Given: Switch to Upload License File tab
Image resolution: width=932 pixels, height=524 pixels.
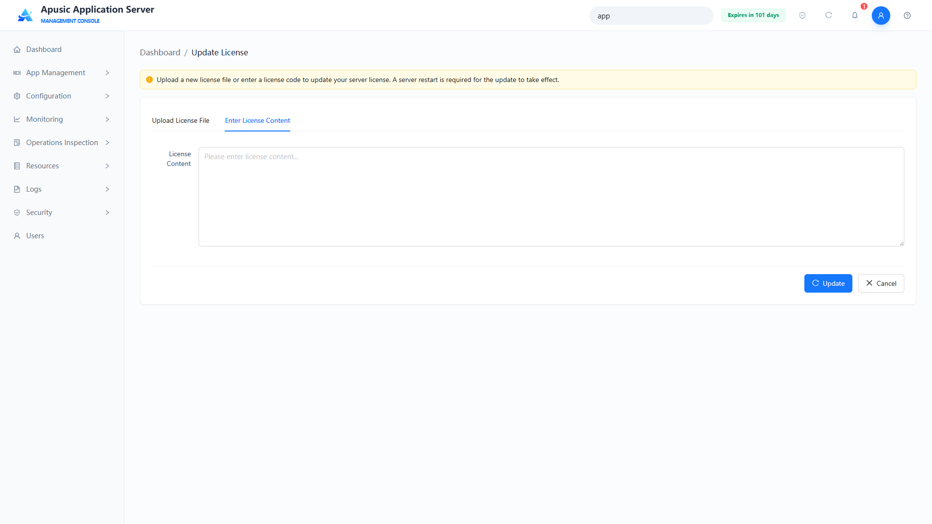Looking at the screenshot, I should click(x=181, y=120).
